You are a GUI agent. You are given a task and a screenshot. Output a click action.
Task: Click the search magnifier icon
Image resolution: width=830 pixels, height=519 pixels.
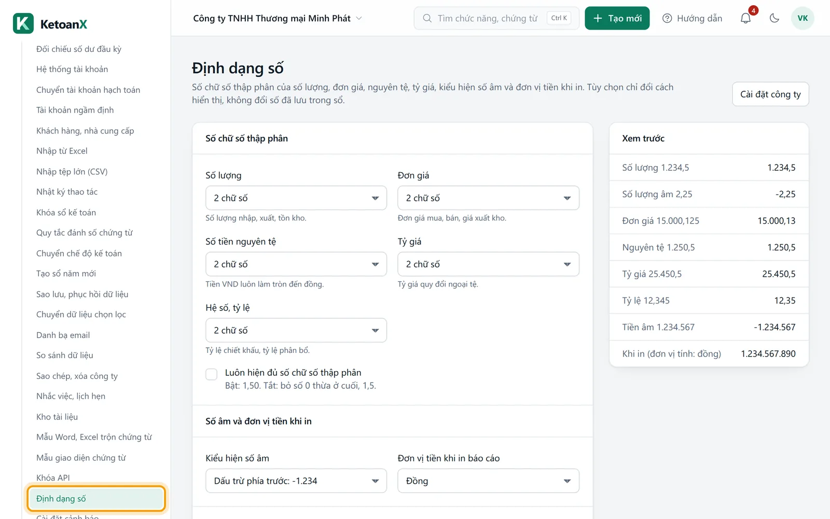(427, 18)
